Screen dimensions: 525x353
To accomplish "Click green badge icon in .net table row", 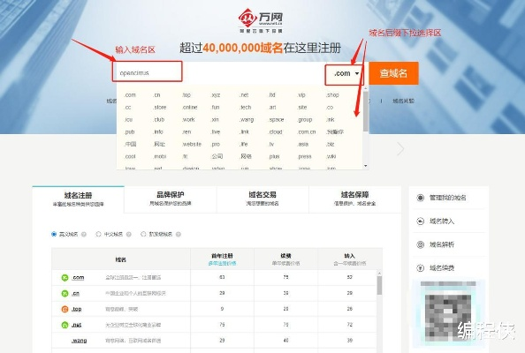I will (x=65, y=325).
